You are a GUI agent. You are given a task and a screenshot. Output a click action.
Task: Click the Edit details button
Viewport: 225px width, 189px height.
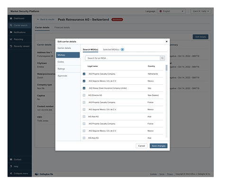pos(200,37)
